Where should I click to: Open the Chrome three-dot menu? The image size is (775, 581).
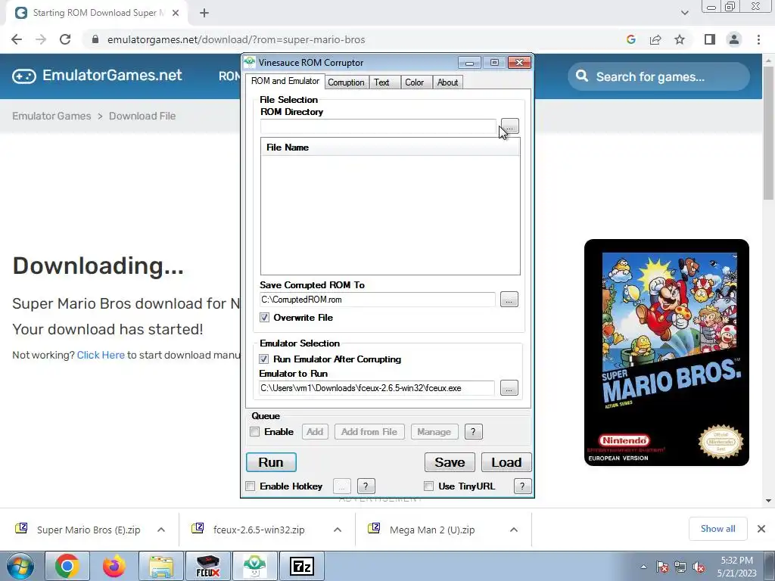pos(758,39)
